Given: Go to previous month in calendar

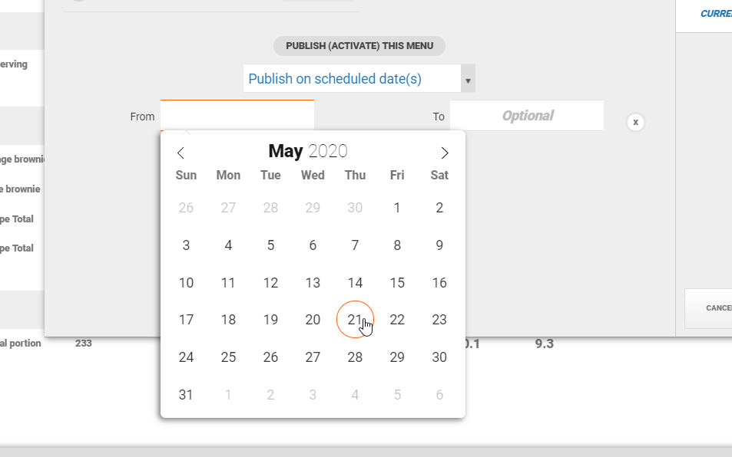Looking at the screenshot, I should (x=181, y=153).
